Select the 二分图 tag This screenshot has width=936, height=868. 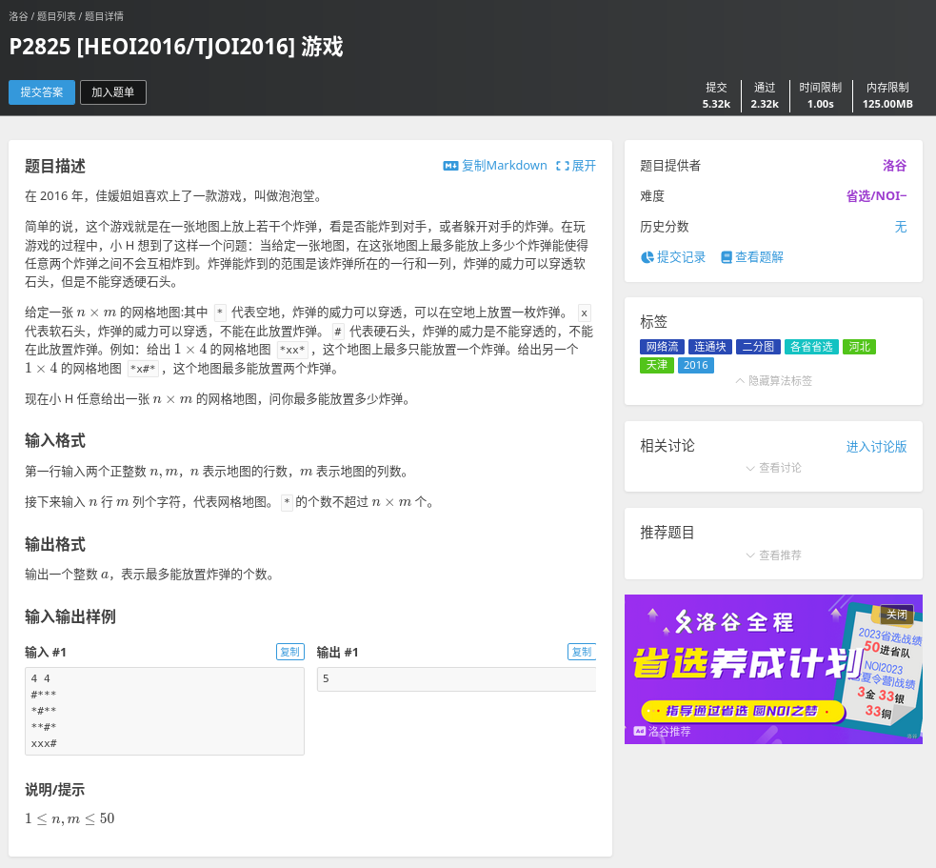coord(758,347)
